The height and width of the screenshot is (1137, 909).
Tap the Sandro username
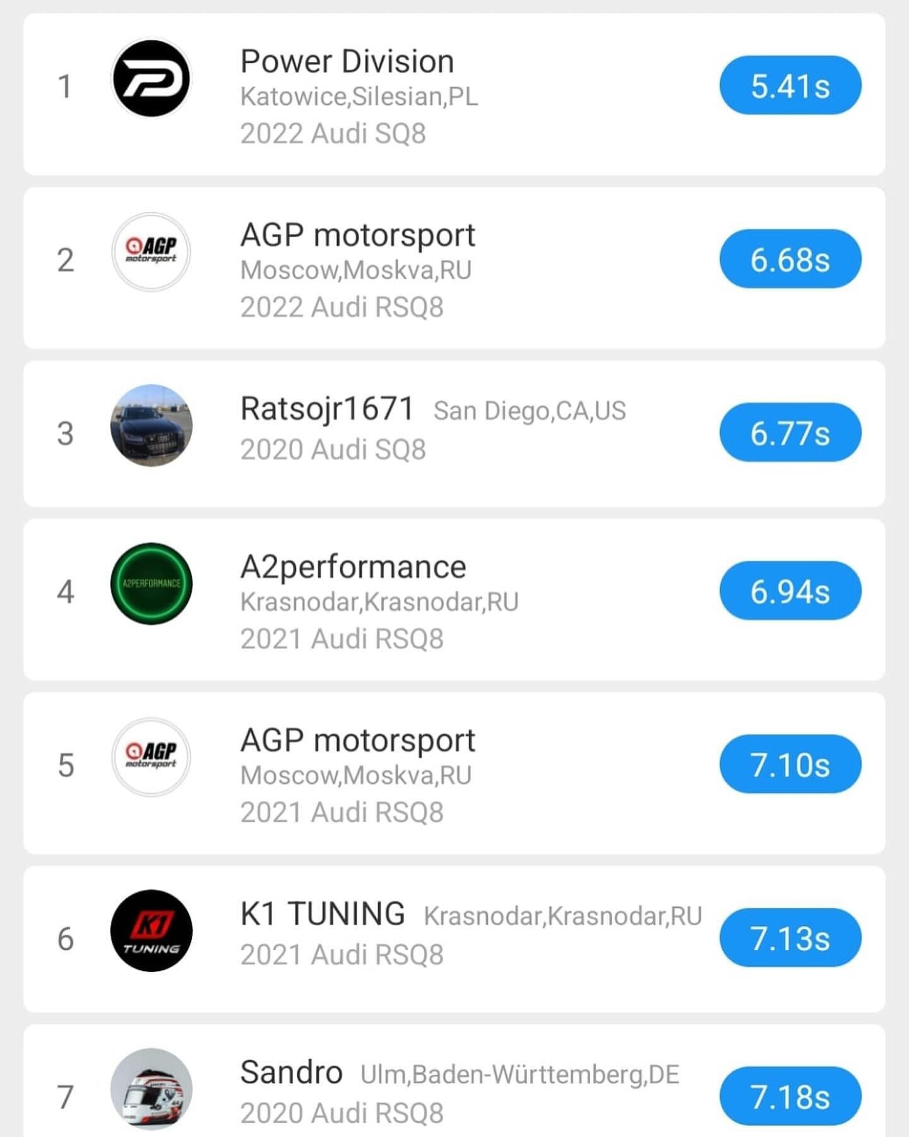pos(291,1072)
